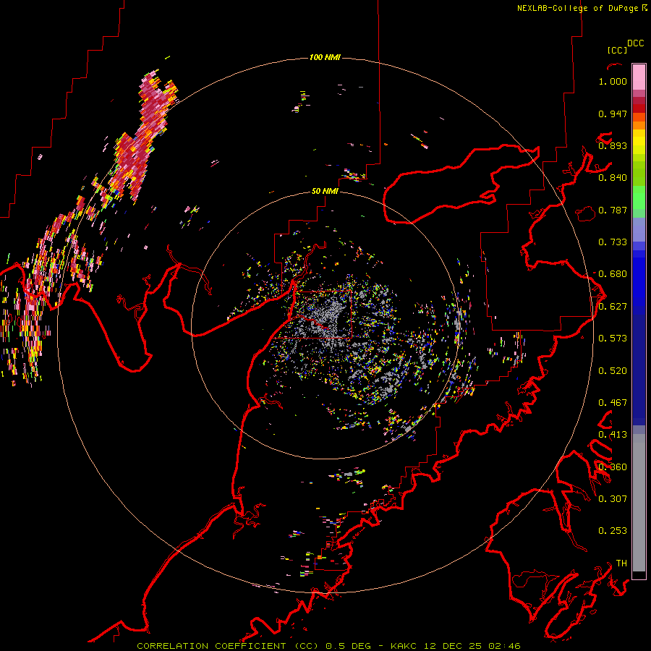Click the 12 DEC 25 date in caption

coord(453,646)
